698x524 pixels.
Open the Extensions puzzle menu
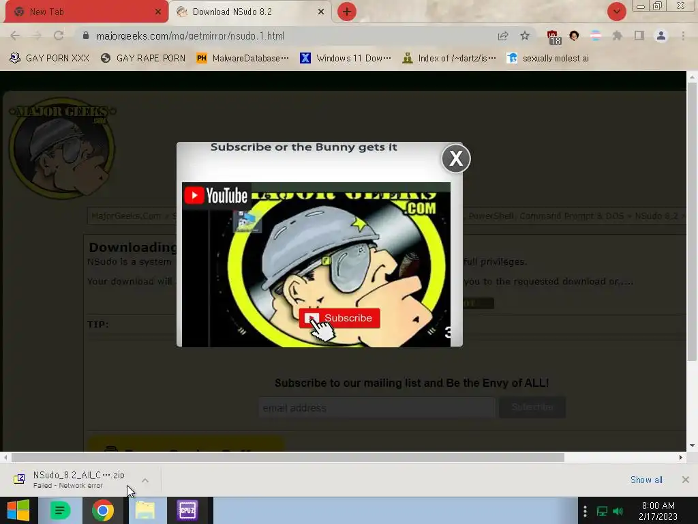pos(617,35)
